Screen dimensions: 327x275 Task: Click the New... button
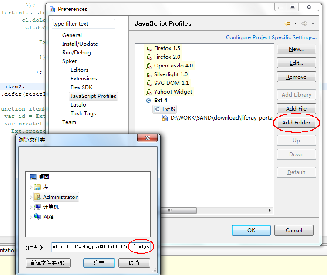tap(297, 49)
